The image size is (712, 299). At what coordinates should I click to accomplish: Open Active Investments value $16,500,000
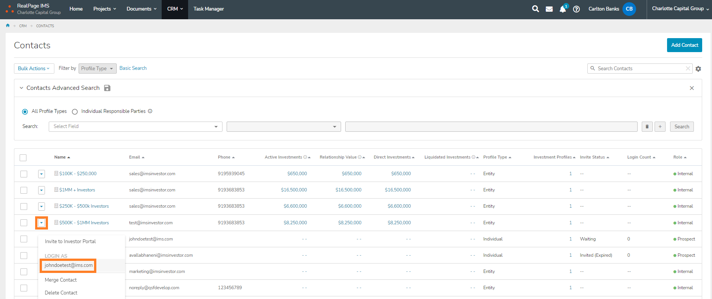[x=294, y=190]
